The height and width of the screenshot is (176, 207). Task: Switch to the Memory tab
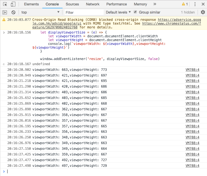(140, 4)
